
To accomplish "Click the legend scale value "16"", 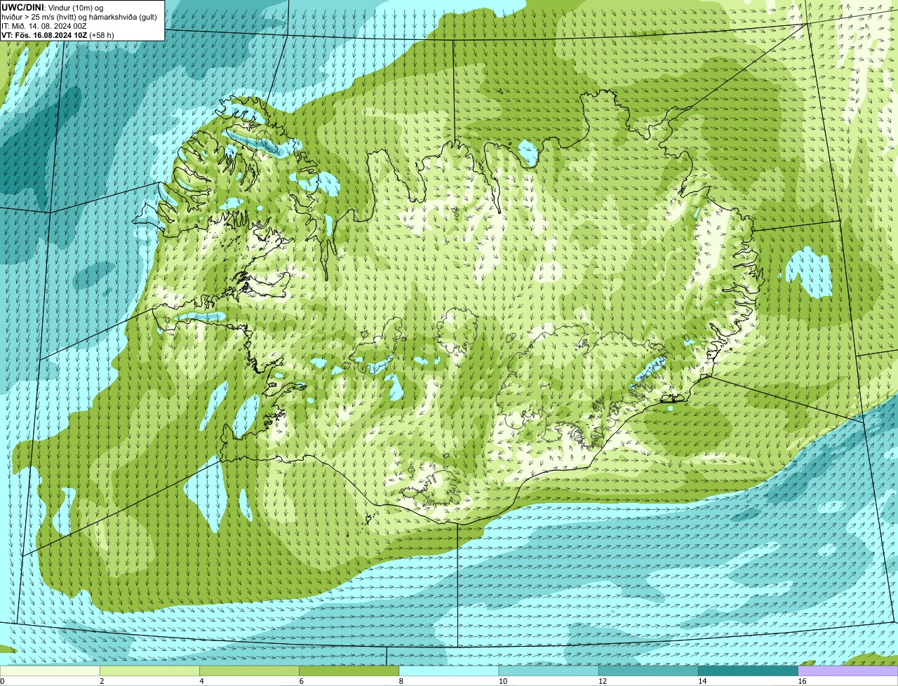I will point(802,681).
